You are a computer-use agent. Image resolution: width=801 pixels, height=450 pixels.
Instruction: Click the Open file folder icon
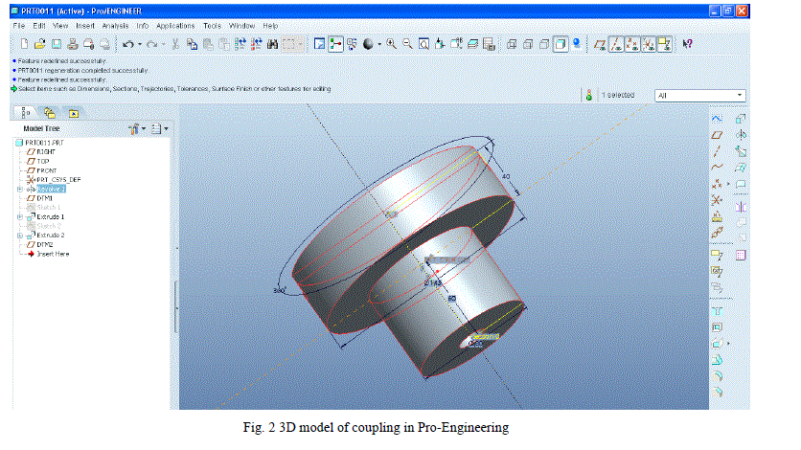click(39, 44)
